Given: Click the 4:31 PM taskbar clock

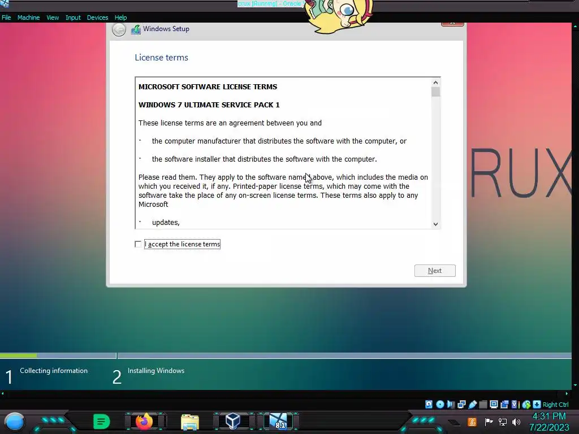Looking at the screenshot, I should pyautogui.click(x=548, y=416).
